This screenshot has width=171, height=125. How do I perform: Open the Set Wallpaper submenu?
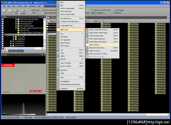click(71, 81)
